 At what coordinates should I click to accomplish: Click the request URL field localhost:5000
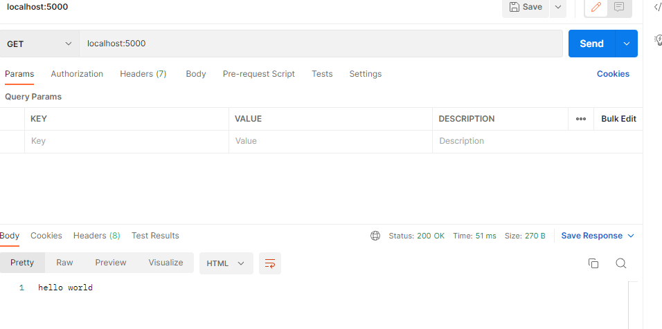click(321, 44)
